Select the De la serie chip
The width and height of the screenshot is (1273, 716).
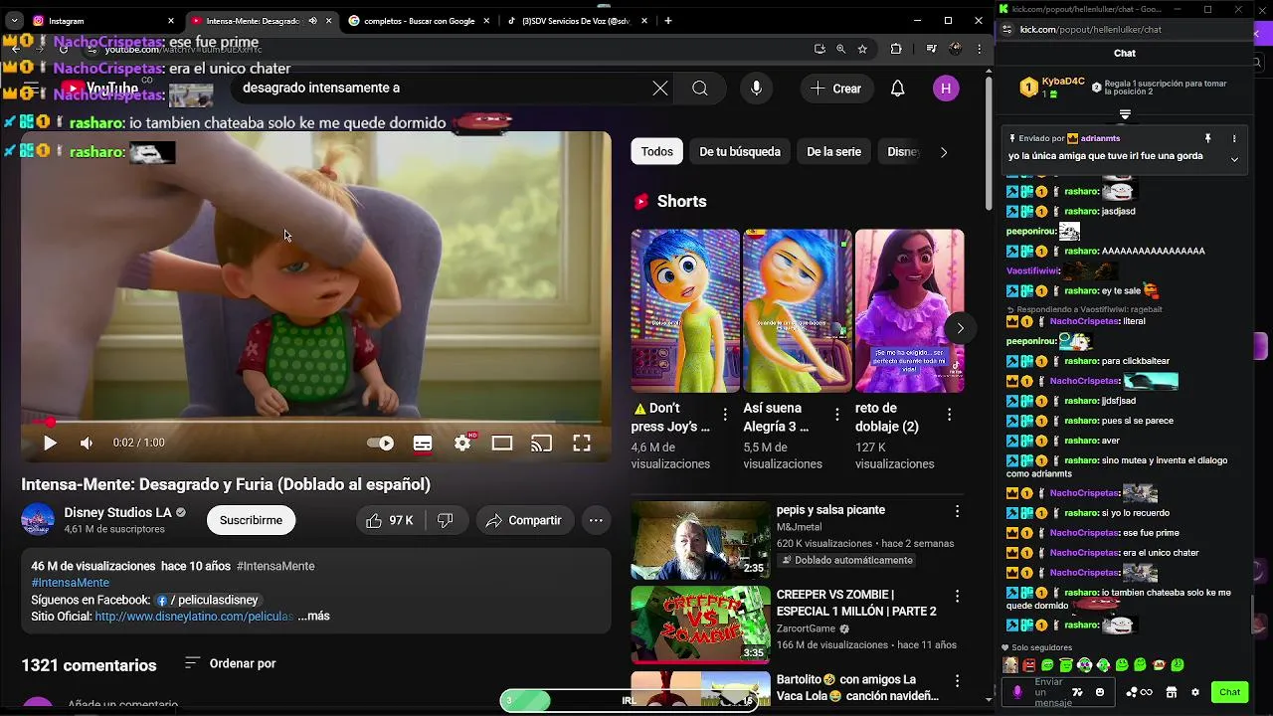[x=833, y=152]
